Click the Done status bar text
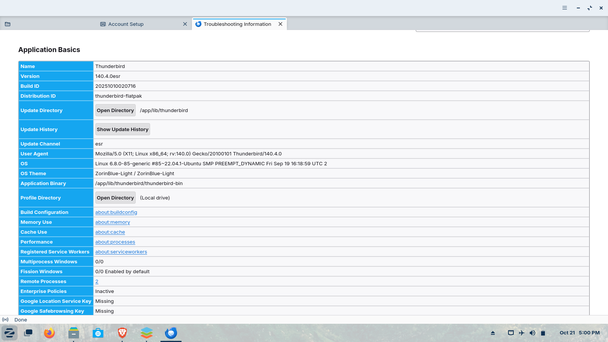Image resolution: width=608 pixels, height=342 pixels. [x=21, y=320]
